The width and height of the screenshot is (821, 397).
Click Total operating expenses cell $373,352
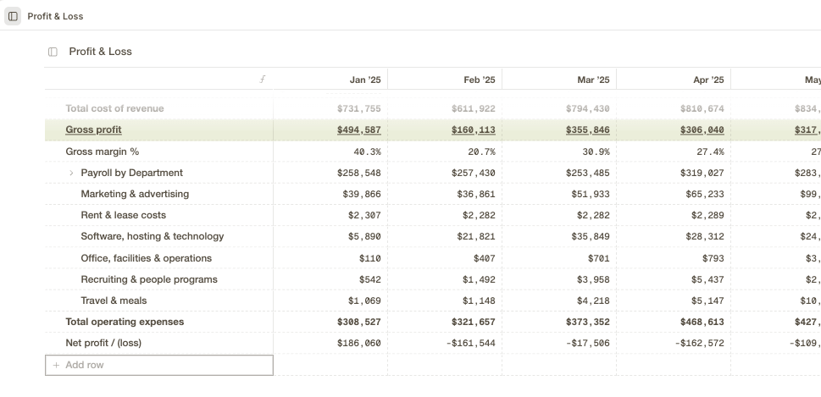point(587,322)
